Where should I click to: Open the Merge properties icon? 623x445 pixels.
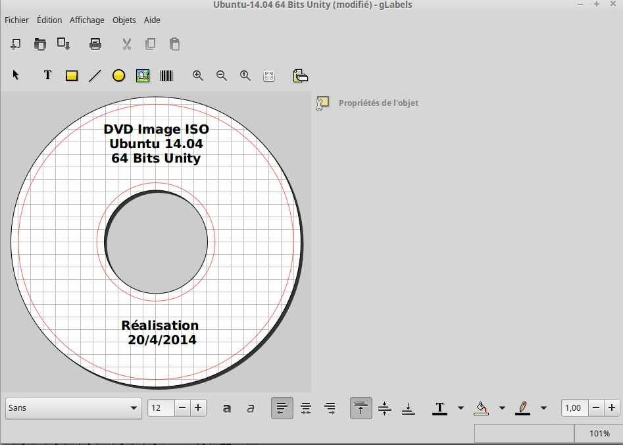click(301, 76)
